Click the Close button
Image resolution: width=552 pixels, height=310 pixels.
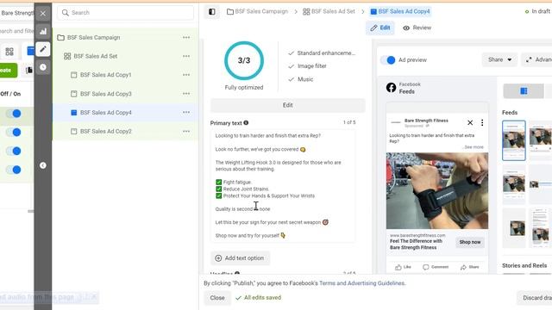(217, 298)
